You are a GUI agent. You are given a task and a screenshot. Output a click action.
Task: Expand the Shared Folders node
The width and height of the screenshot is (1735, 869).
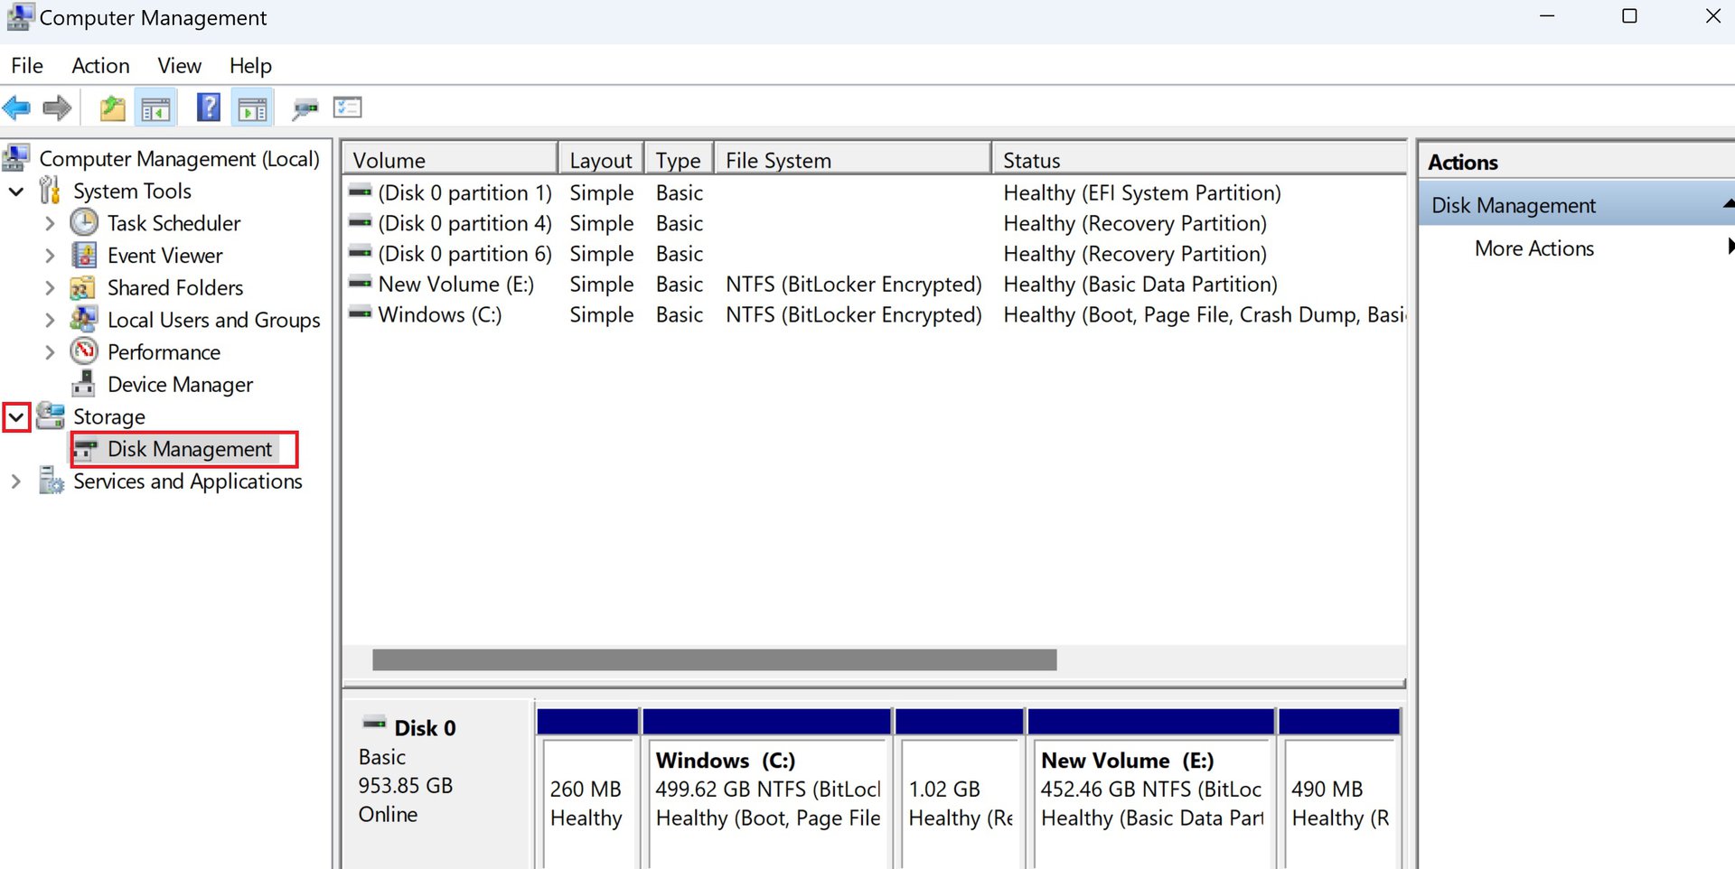[x=50, y=288]
